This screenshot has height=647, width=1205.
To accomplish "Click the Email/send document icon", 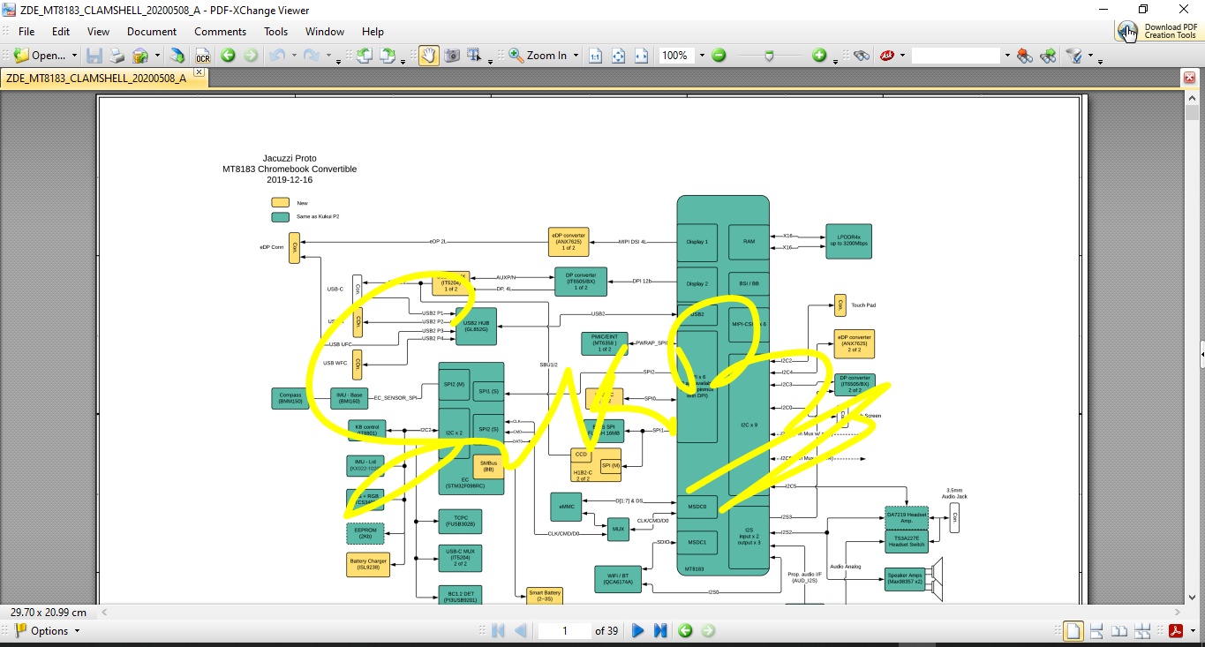I will pyautogui.click(x=140, y=56).
